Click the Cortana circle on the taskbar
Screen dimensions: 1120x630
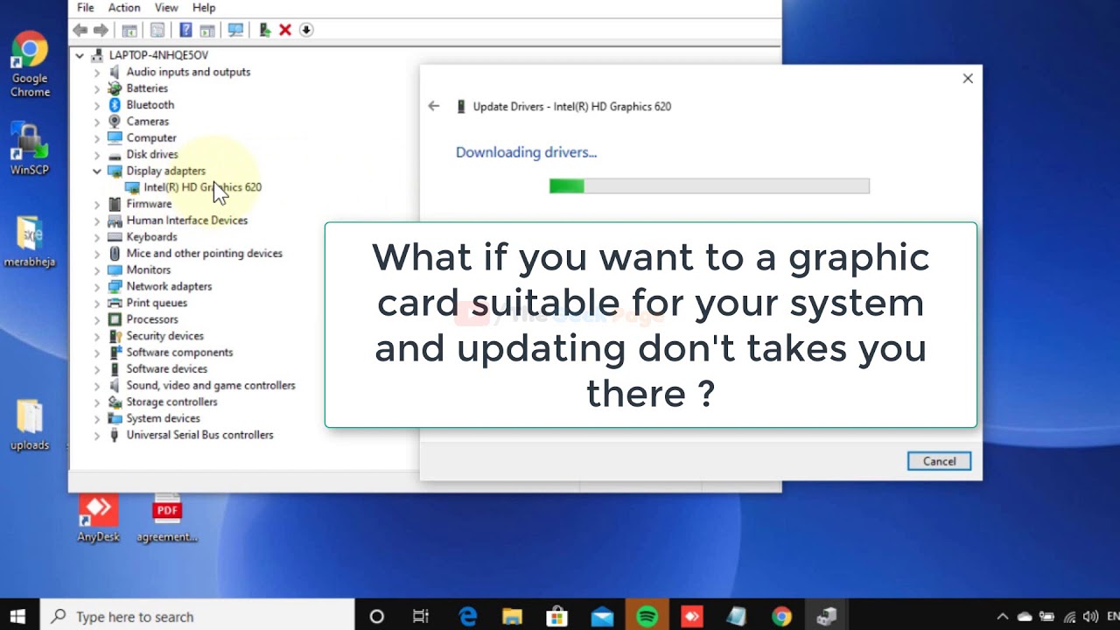click(x=377, y=617)
